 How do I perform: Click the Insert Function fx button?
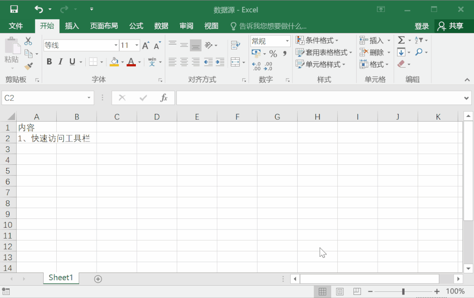click(164, 98)
